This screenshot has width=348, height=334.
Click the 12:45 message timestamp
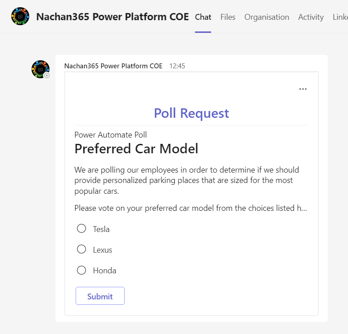click(177, 66)
